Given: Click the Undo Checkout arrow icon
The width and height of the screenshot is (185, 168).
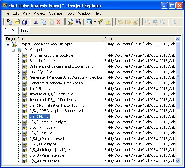Looking at the screenshot, I should coord(155,22).
